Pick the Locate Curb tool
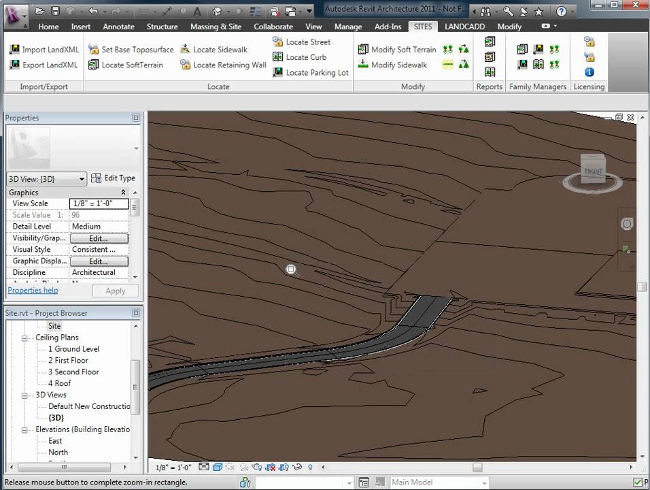The image size is (650, 490). click(299, 57)
